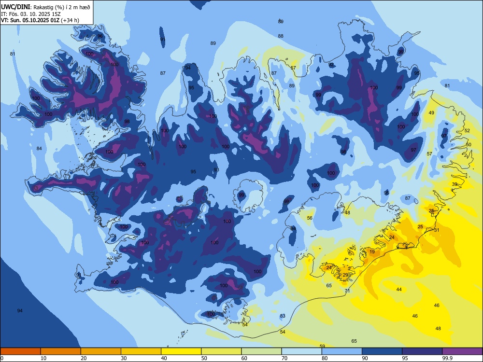483x362 pixels.
Task: Click the legend tick label 20
Action: [84, 358]
